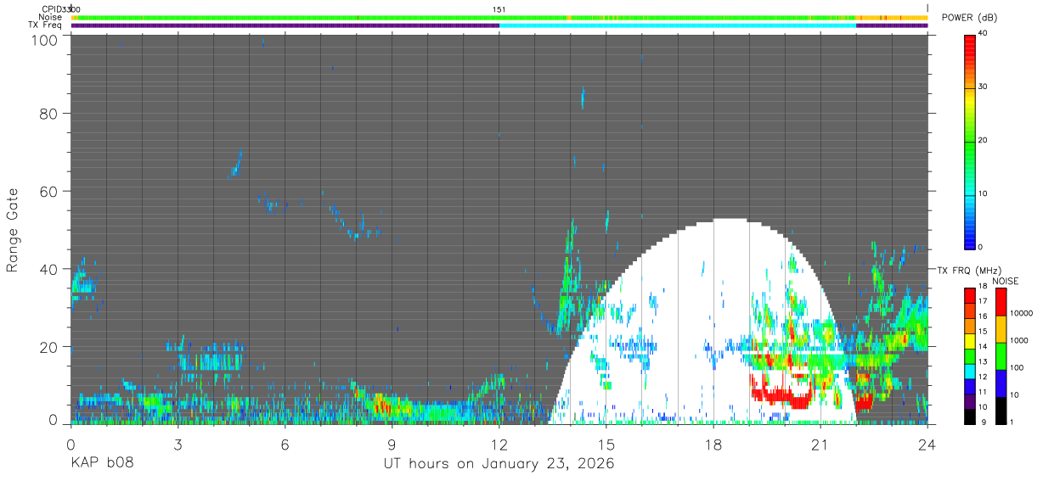Select the cyan 12–13 MHz frequency swatch
This screenshot has height=481, width=1043.
pos(969,370)
